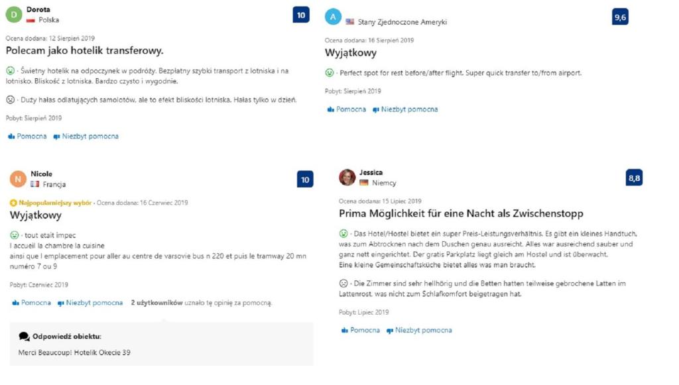Mark Dorota's review as Pomocna
This screenshot has width=679, height=385.
point(27,137)
